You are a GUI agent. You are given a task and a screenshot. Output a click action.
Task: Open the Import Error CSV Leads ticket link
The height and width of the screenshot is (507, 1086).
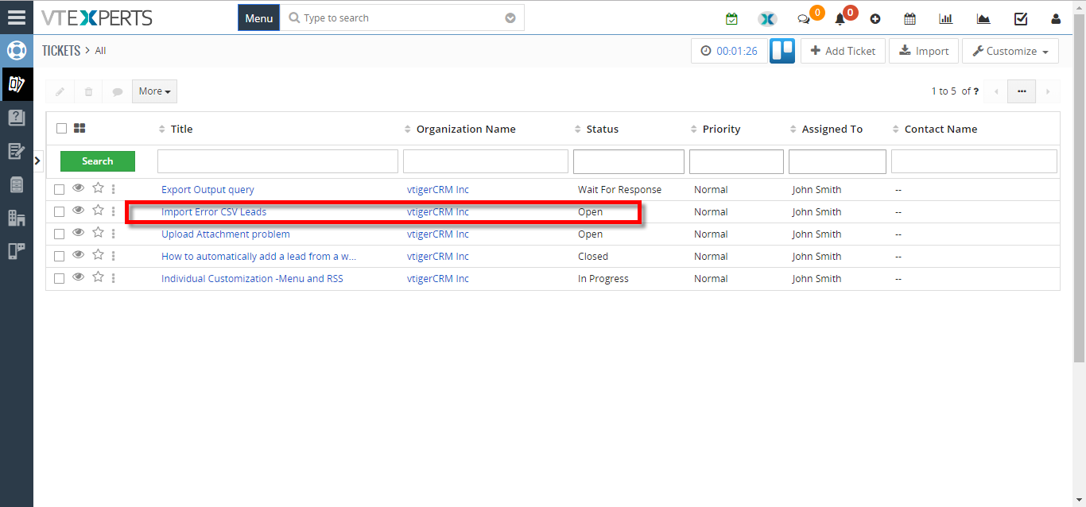tap(214, 212)
